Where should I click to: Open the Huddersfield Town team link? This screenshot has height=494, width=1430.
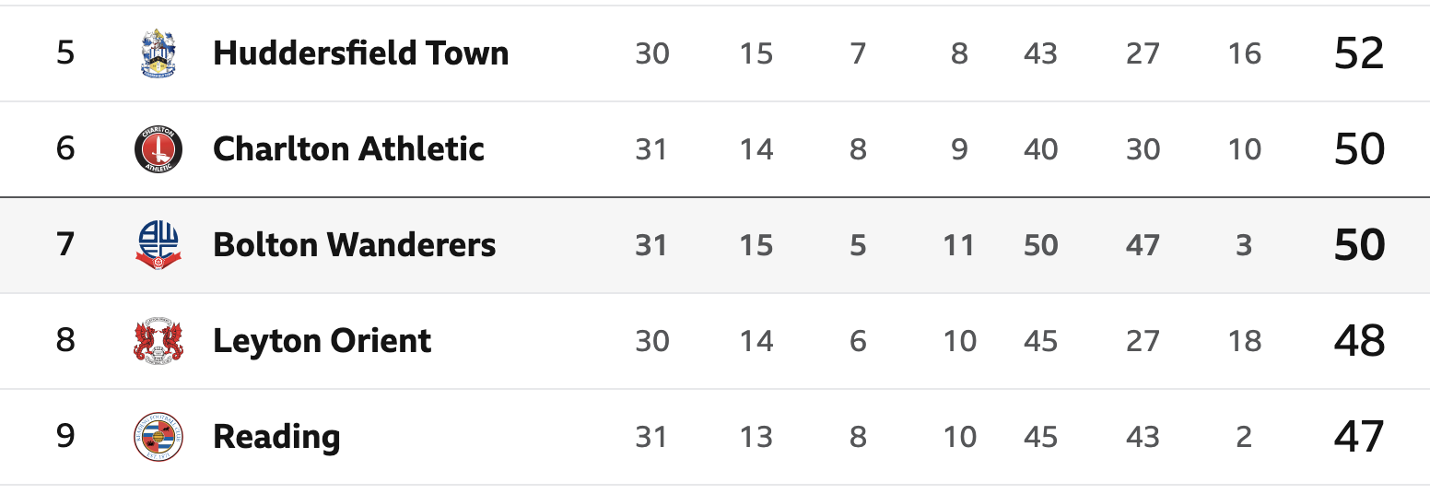tap(360, 53)
